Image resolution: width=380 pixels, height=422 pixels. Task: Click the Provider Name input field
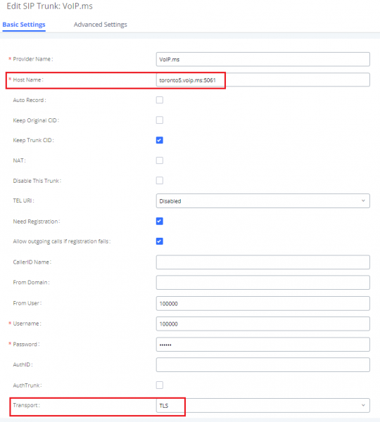click(263, 59)
